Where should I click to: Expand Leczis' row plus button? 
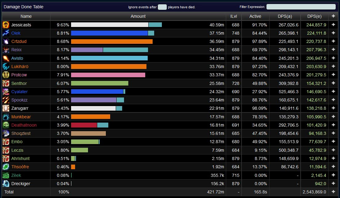[x=333, y=150]
